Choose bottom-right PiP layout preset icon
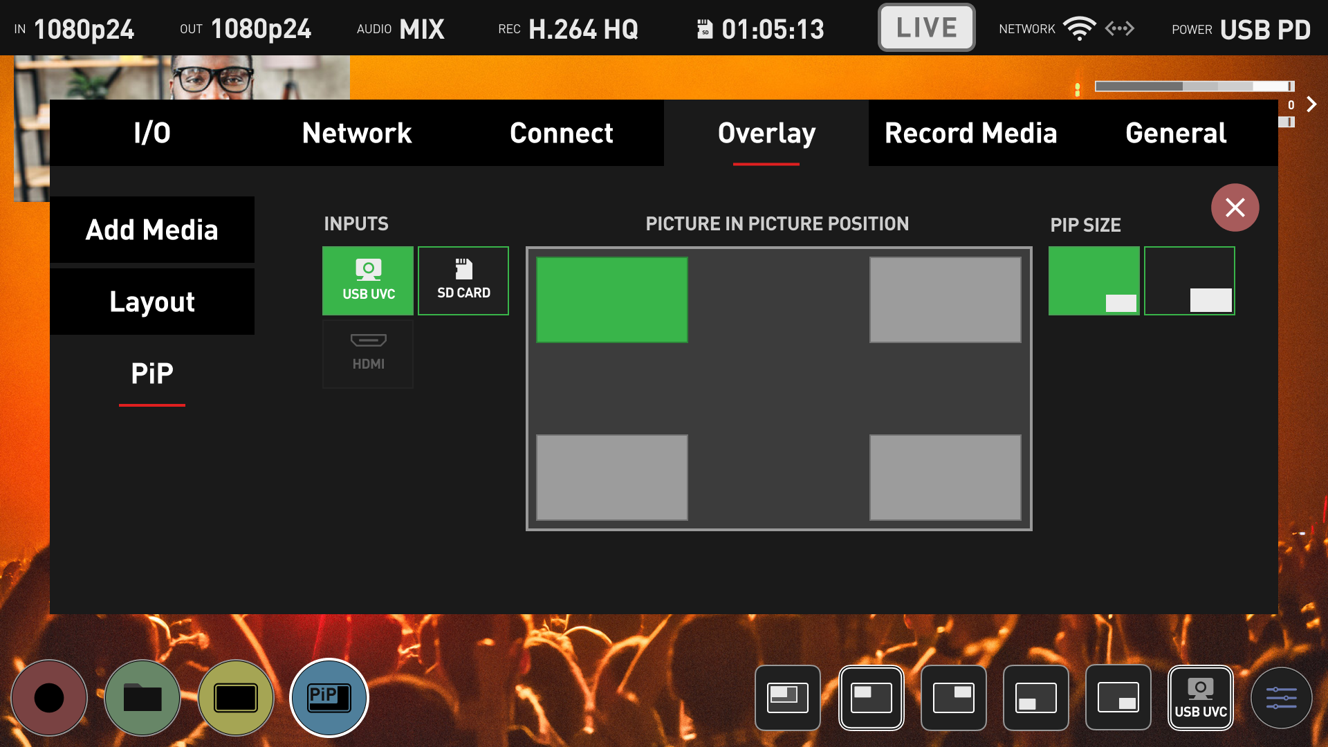This screenshot has height=747, width=1328. pyautogui.click(x=1118, y=697)
